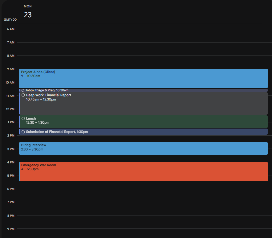Image resolution: width=272 pixels, height=238 pixels.
Task: Select the date number 23
Action: point(28,14)
